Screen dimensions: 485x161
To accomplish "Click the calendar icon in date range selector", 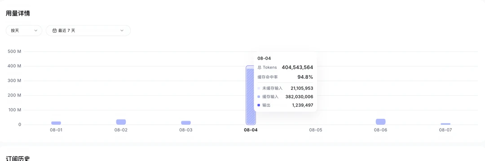I will click(54, 30).
